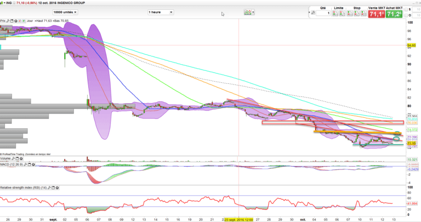Click the wrench settings icon beside Qté

point(312,12)
